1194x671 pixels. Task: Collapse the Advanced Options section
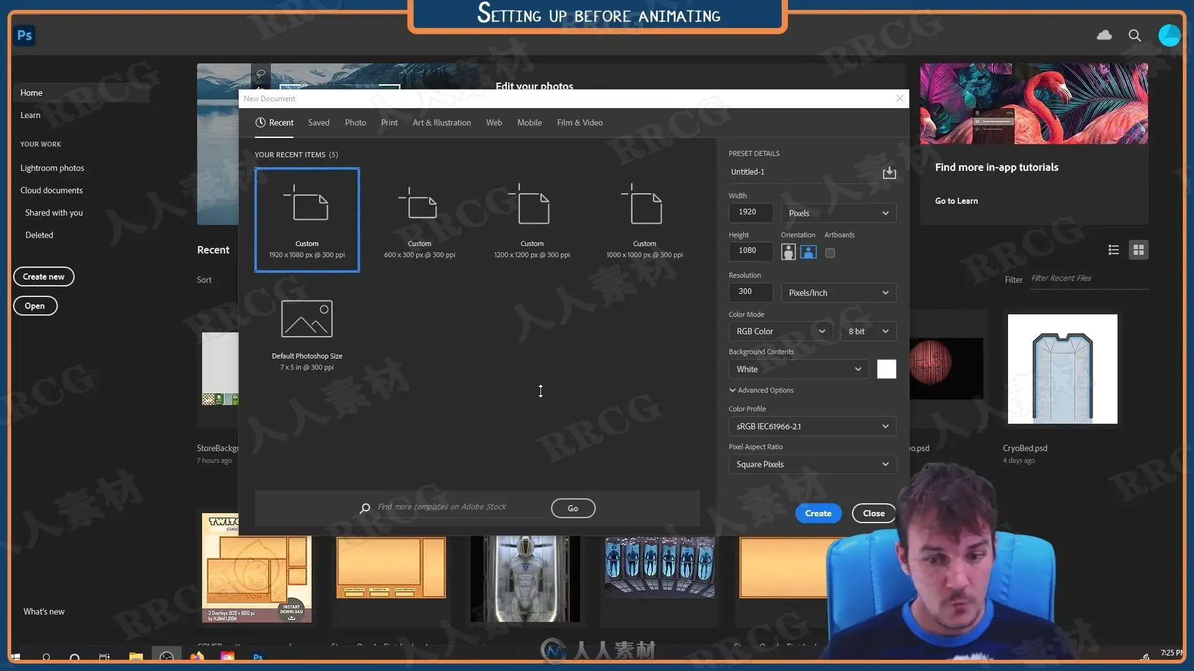pyautogui.click(x=761, y=390)
